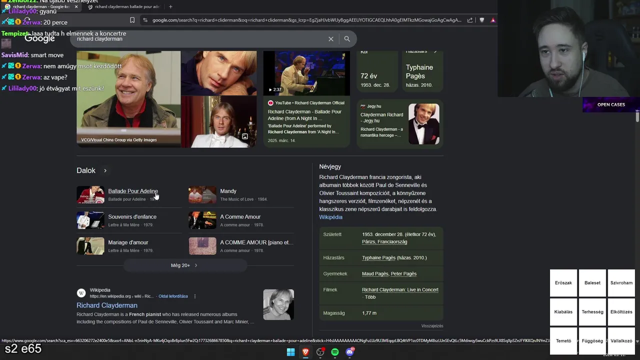Click Ballade Pour Adeline album cover thumbnail
The image size is (640, 360).
coord(90,194)
